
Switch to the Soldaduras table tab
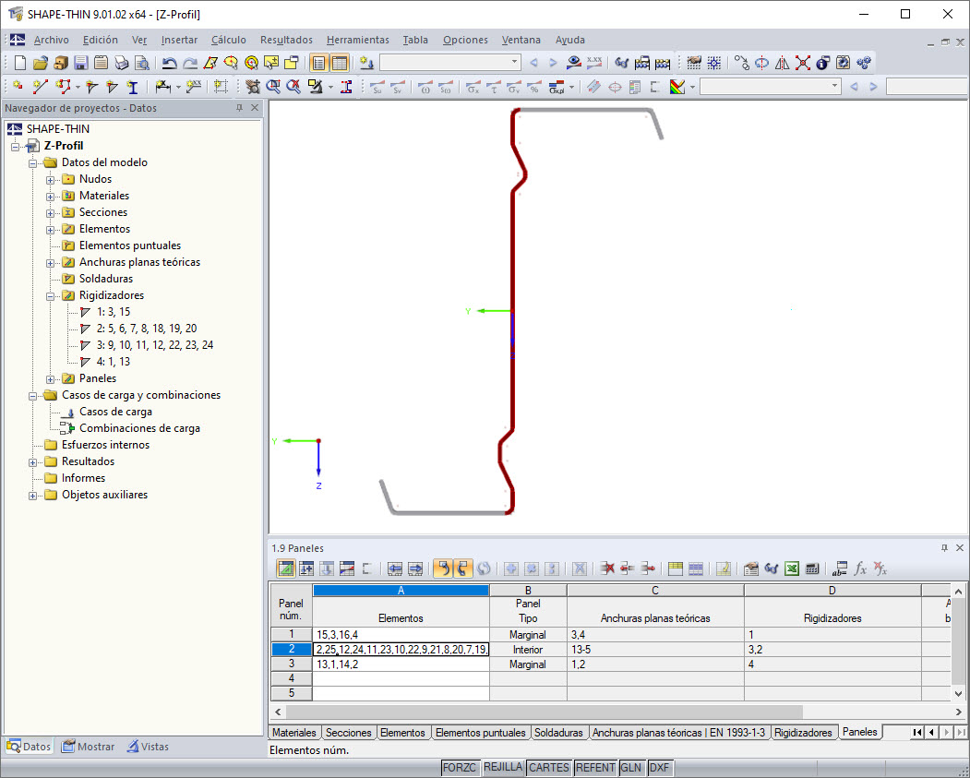coord(558,732)
